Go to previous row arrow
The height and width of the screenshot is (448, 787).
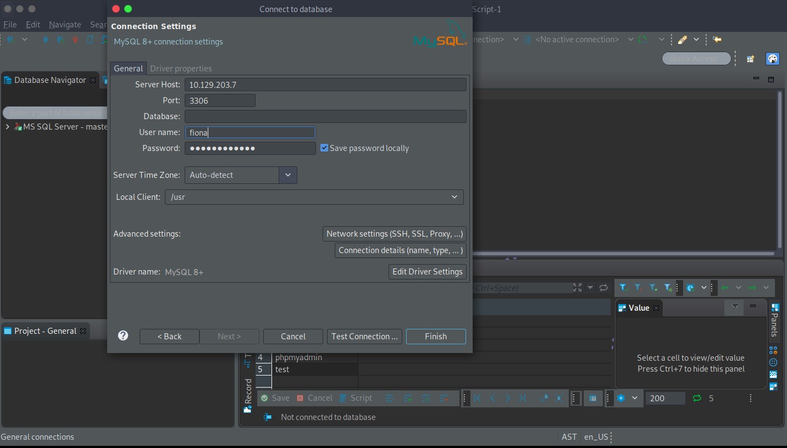492,398
